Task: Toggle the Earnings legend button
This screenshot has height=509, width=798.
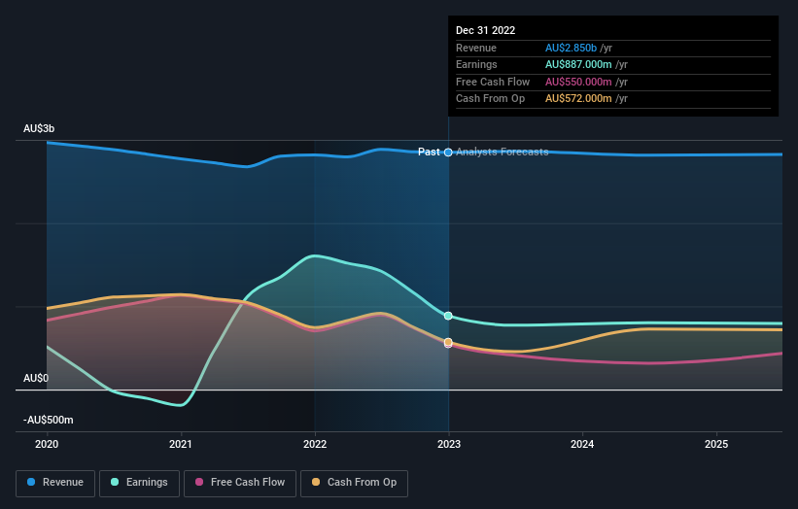Action: tap(139, 483)
